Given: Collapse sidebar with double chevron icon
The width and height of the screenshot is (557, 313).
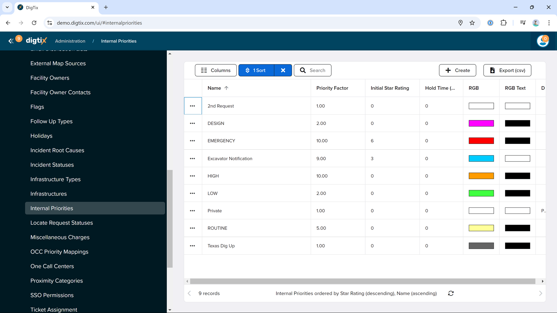Looking at the screenshot, I should point(11,41).
